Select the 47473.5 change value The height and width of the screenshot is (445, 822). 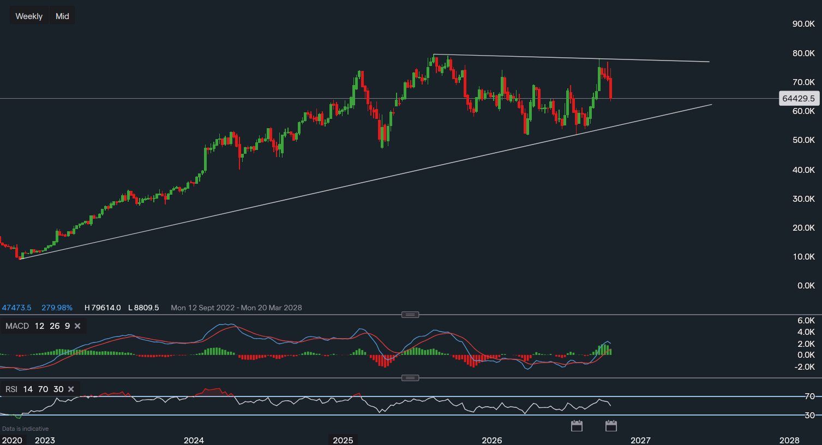16,308
